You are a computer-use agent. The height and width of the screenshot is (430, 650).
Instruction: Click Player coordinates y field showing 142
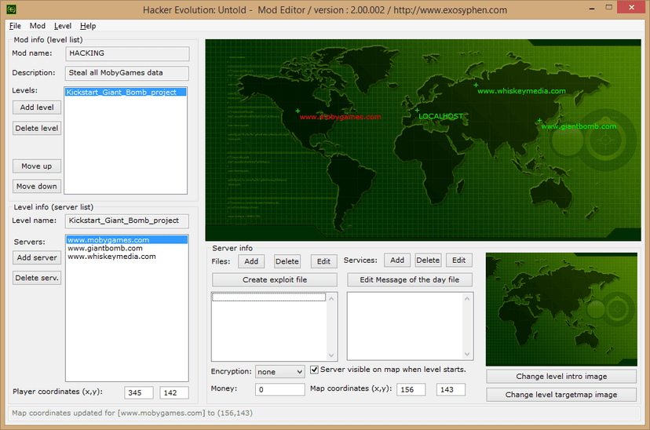[x=174, y=392]
